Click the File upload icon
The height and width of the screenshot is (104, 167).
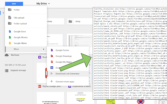tap(10, 17)
